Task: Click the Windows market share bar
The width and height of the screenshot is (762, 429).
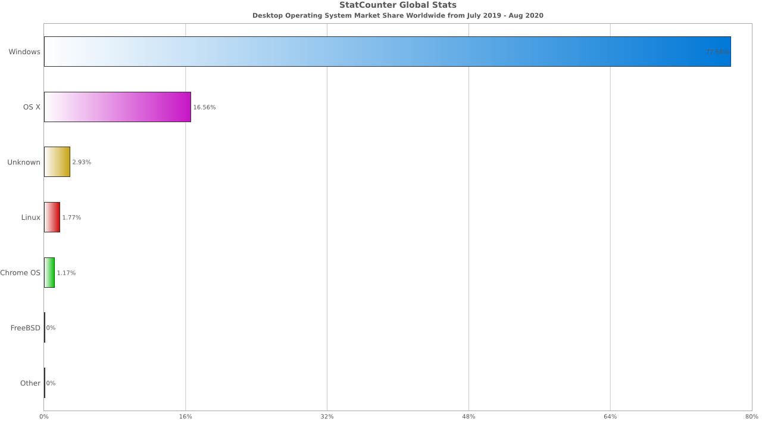Action: (x=388, y=52)
